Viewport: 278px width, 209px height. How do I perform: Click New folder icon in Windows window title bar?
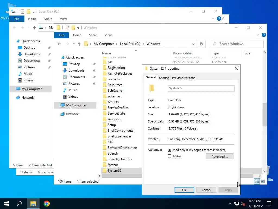(73, 28)
